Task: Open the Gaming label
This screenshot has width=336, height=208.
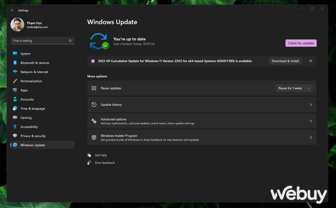Action: pyautogui.click(x=26, y=118)
